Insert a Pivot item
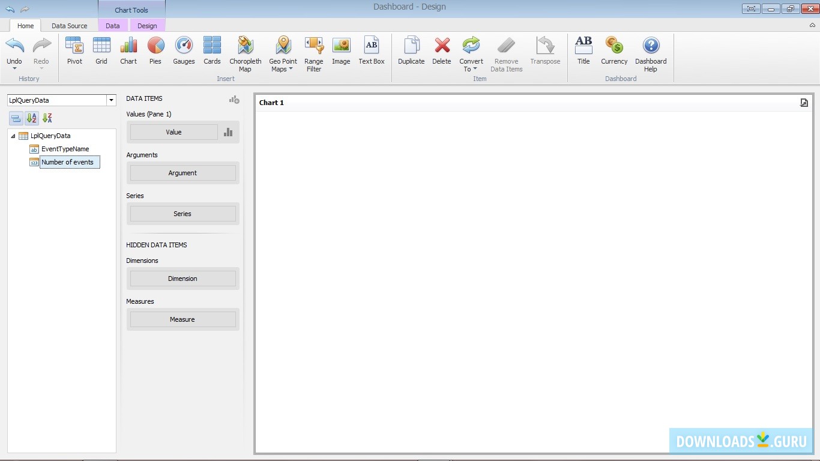820x461 pixels. pos(74,50)
